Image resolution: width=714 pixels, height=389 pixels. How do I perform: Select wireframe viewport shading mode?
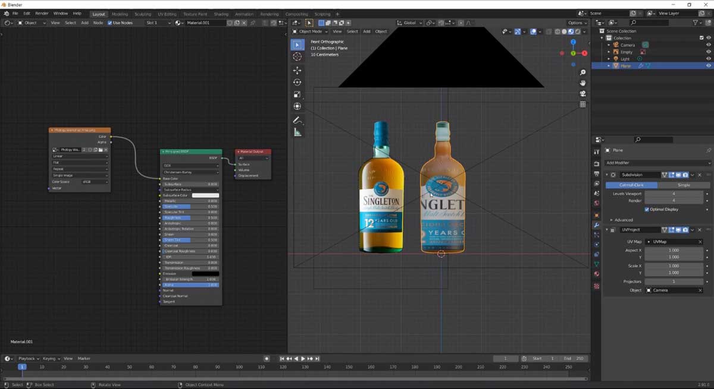click(558, 31)
